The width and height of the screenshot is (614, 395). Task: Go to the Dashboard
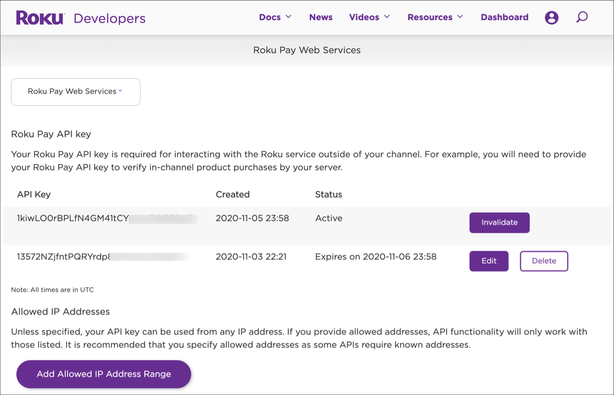(x=505, y=17)
